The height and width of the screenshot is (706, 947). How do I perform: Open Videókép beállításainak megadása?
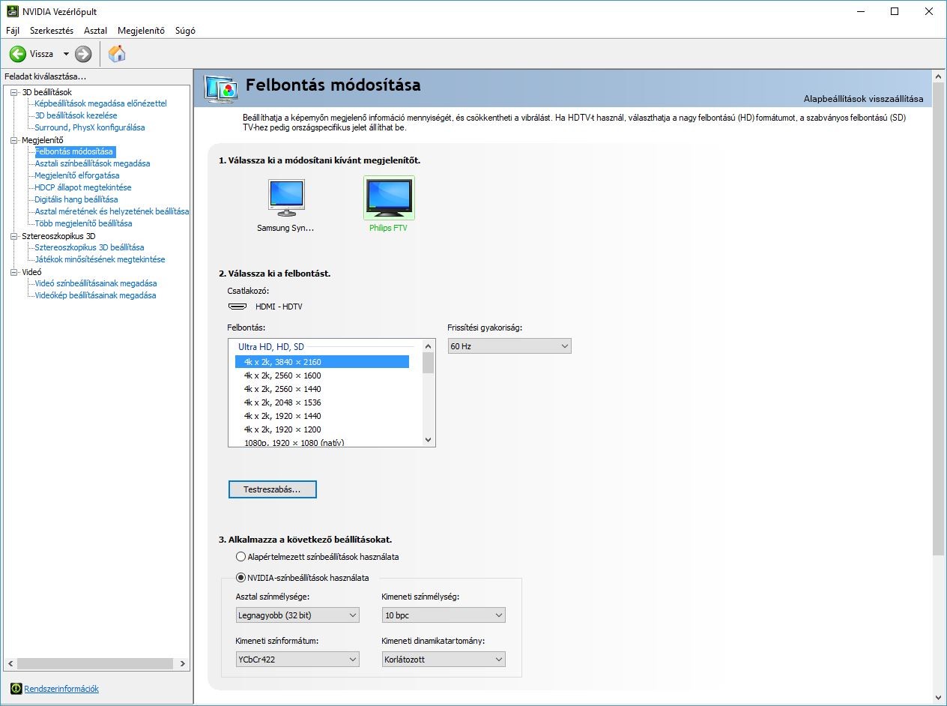click(x=95, y=295)
